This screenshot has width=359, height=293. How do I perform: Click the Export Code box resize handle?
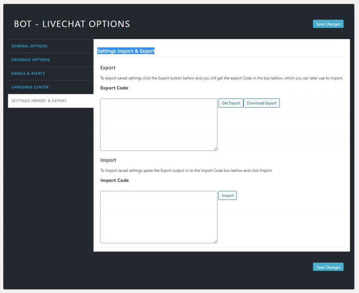(x=215, y=149)
